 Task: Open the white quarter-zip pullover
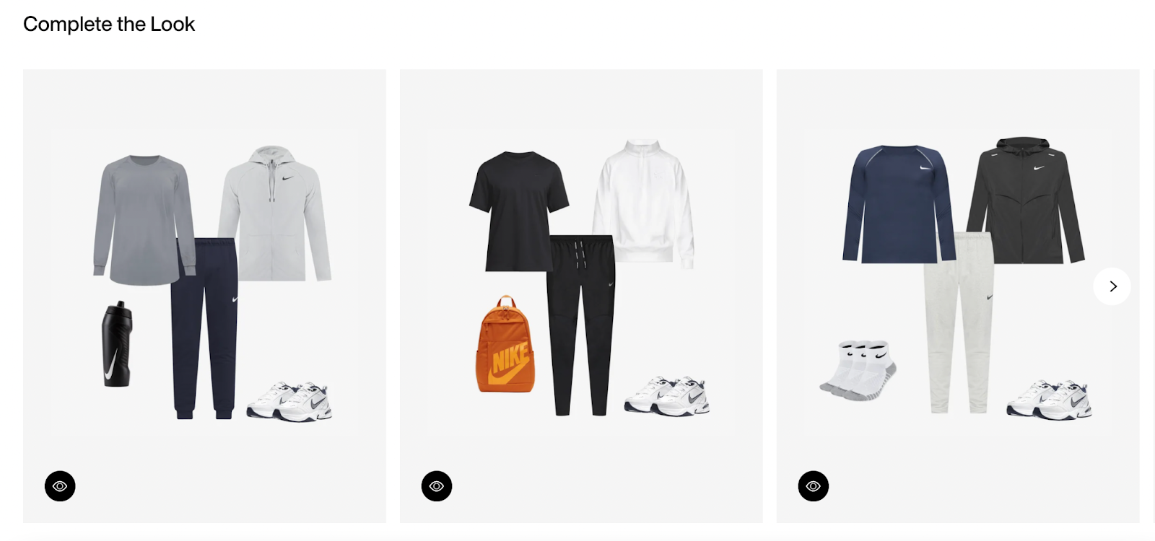click(644, 203)
